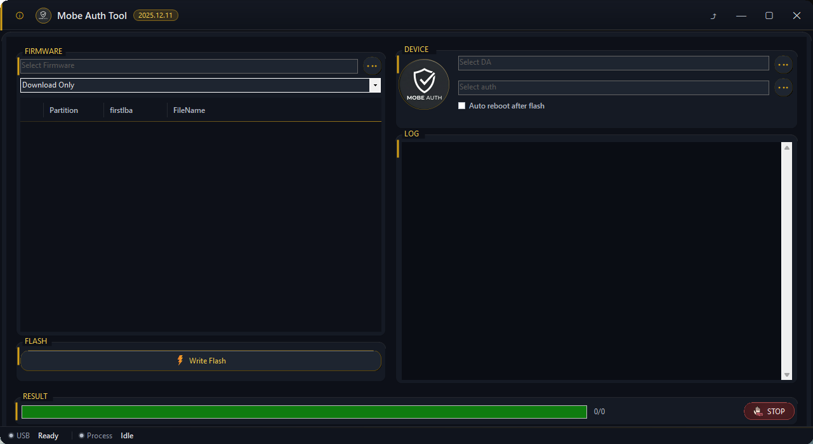Image resolution: width=813 pixels, height=444 pixels.
Task: Browse for firmware with three-dots button
Action: click(372, 65)
